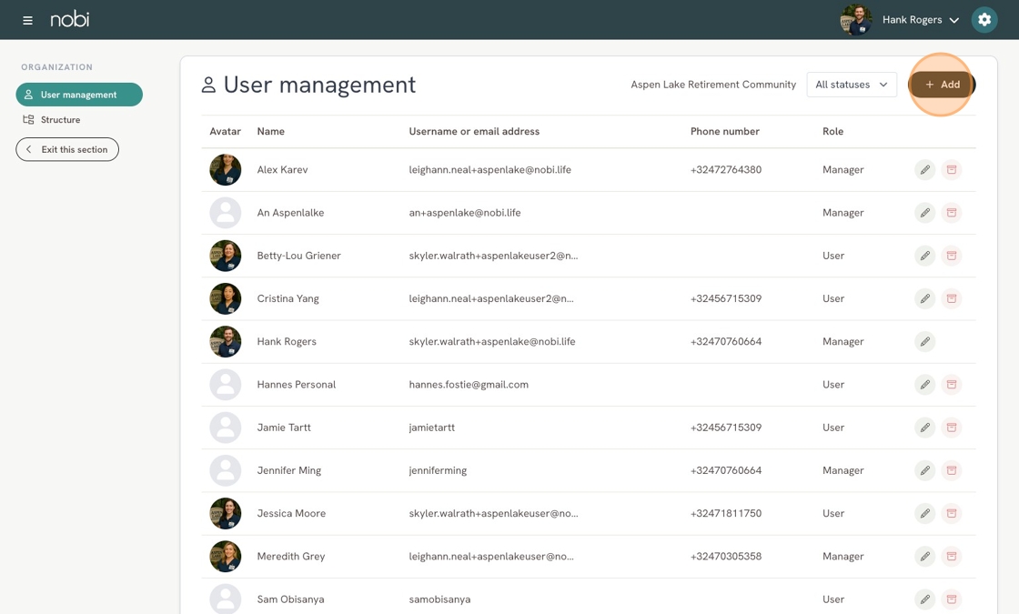Edit Alex Karev with pencil icon
Viewport: 1019px width, 614px height.
click(924, 169)
